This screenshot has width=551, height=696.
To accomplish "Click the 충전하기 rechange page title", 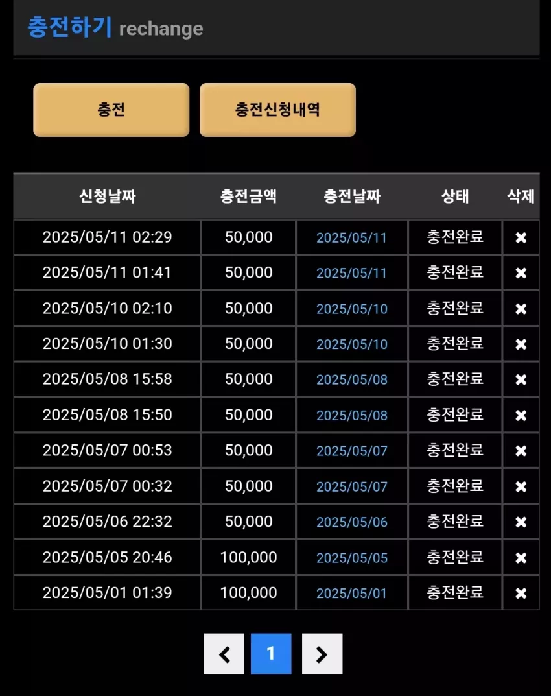I will point(115,27).
